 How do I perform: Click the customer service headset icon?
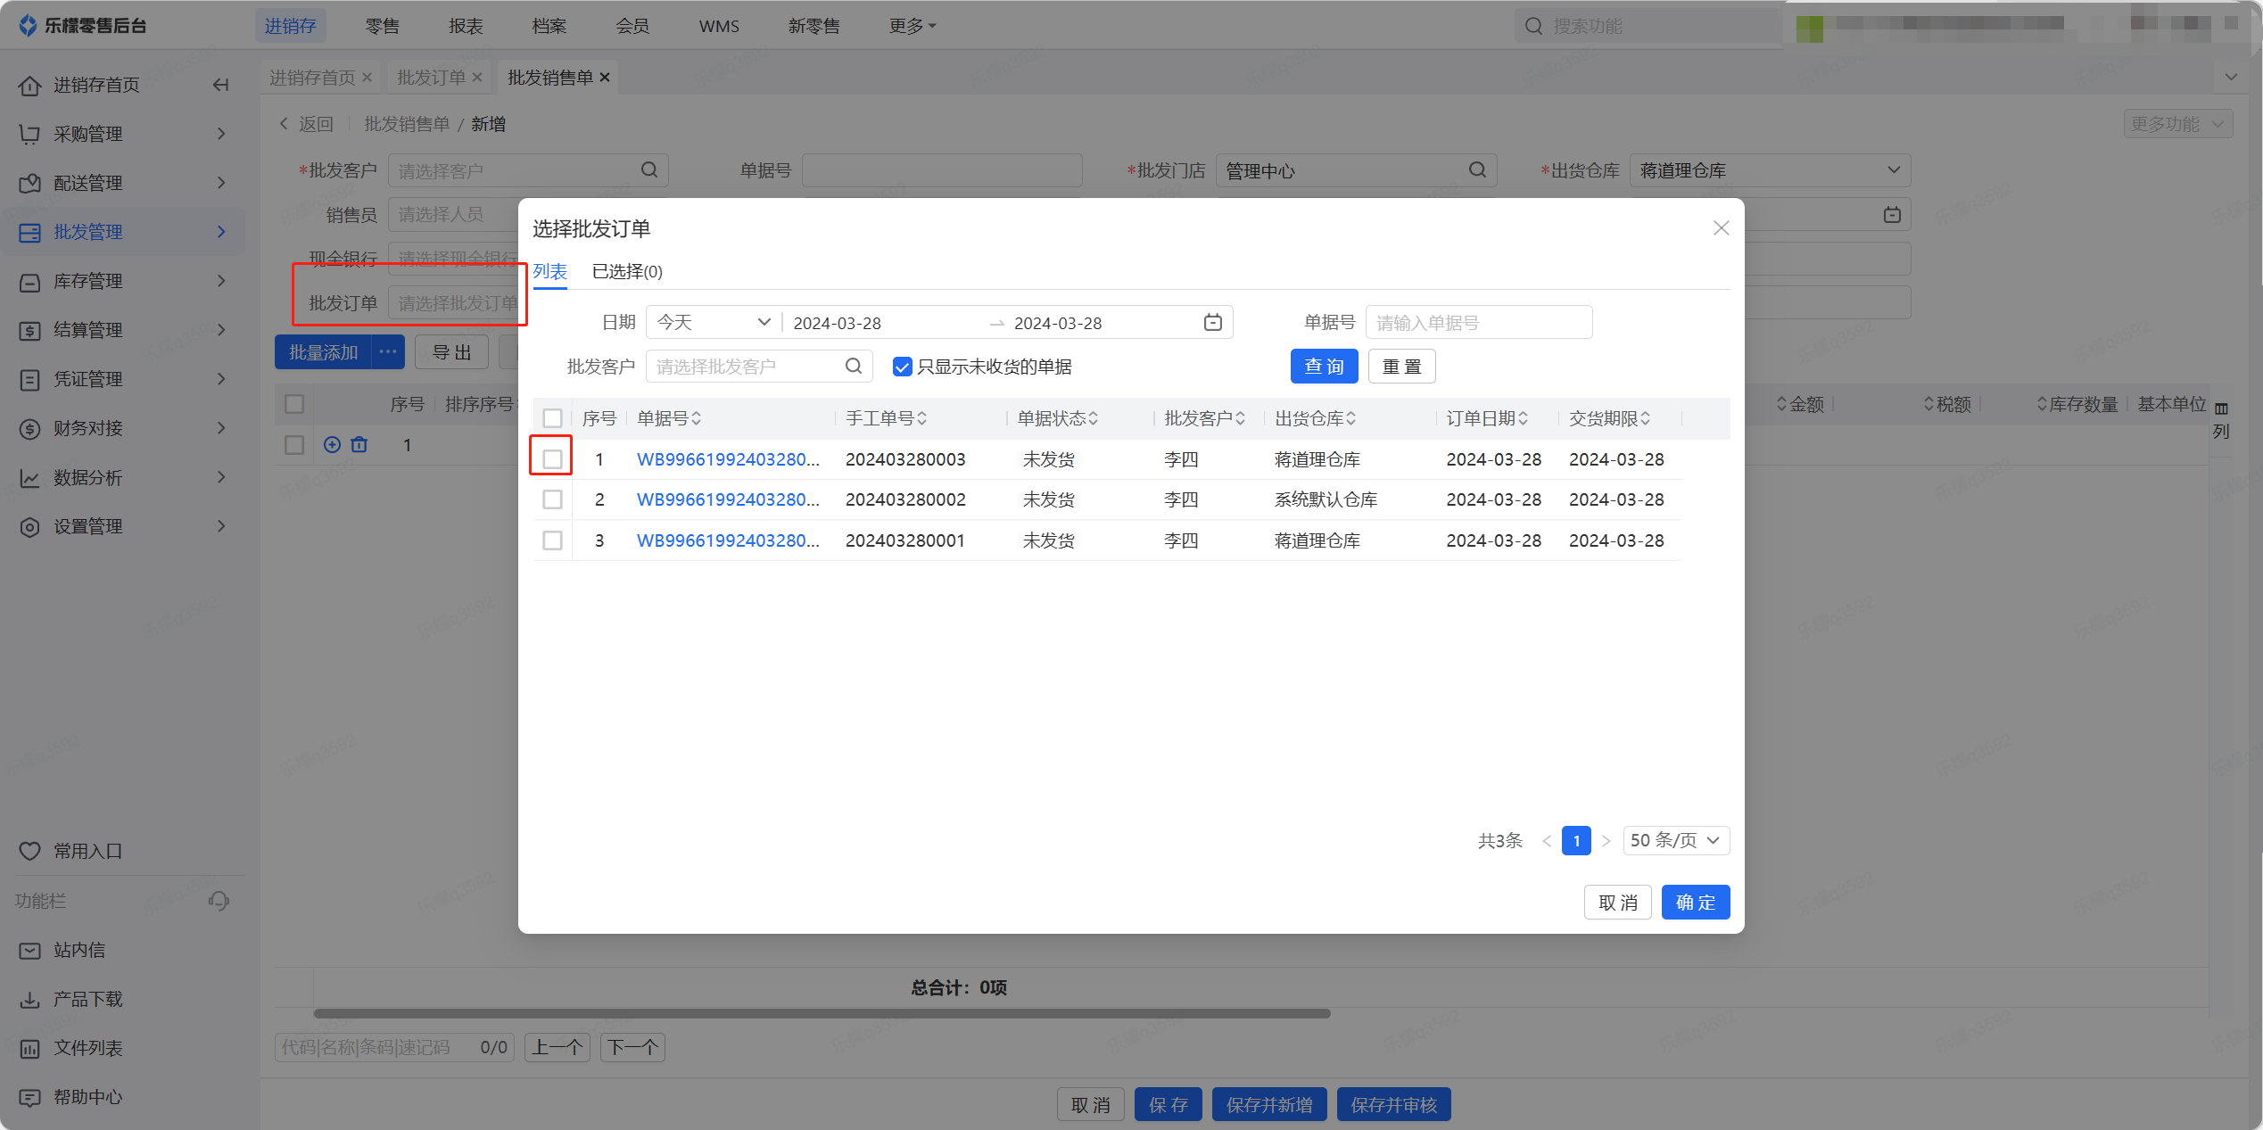coord(219,901)
